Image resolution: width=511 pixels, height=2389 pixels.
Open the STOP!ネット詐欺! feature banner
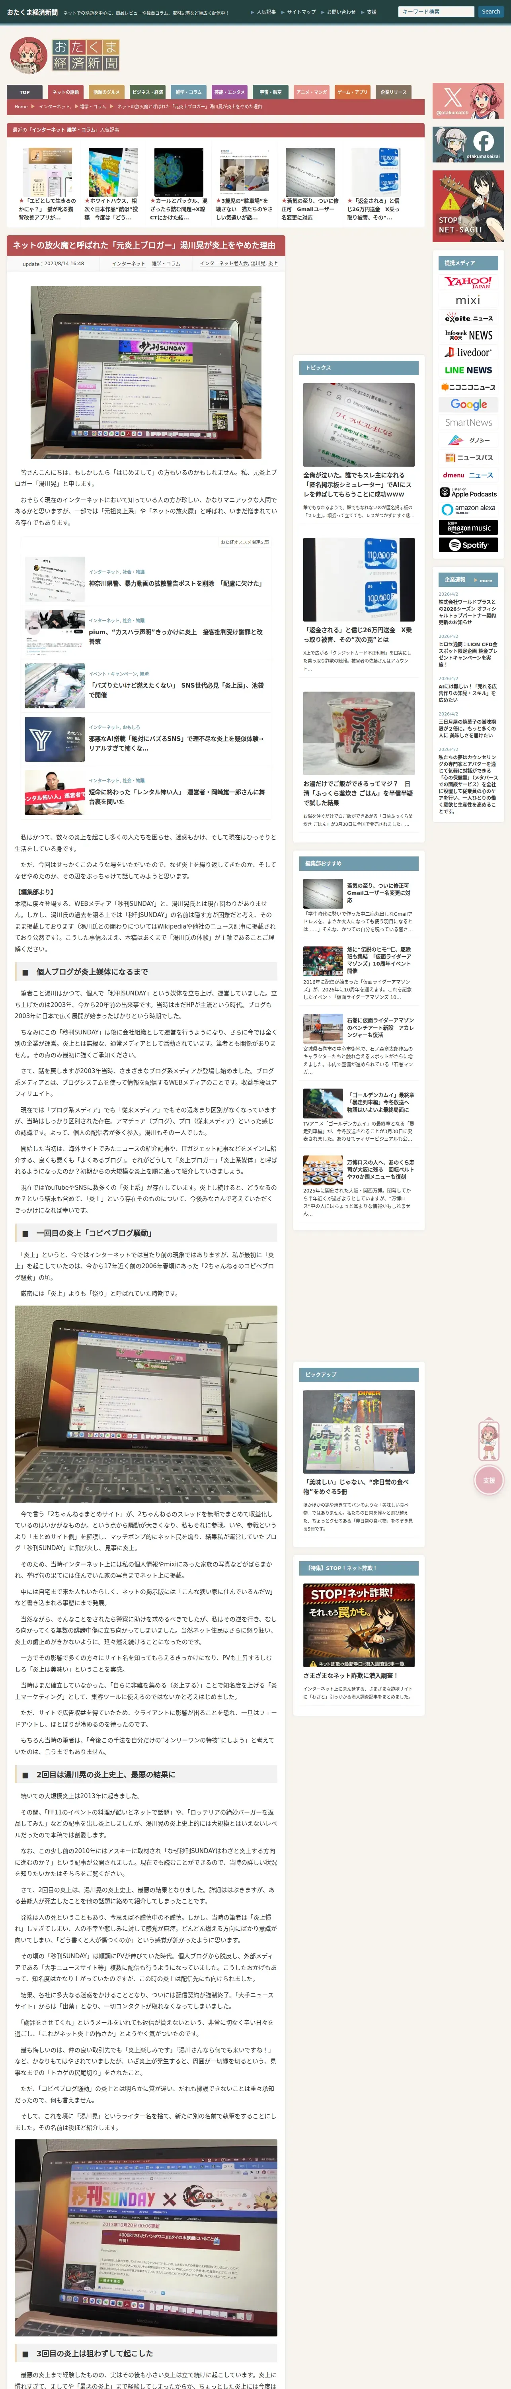(x=359, y=1626)
